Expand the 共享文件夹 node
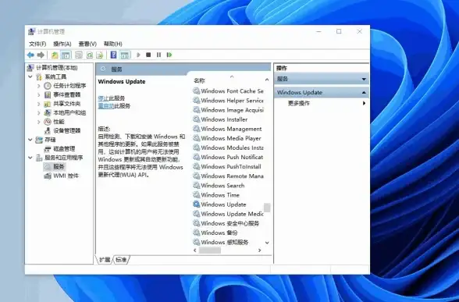This screenshot has height=302, width=459. tap(39, 104)
